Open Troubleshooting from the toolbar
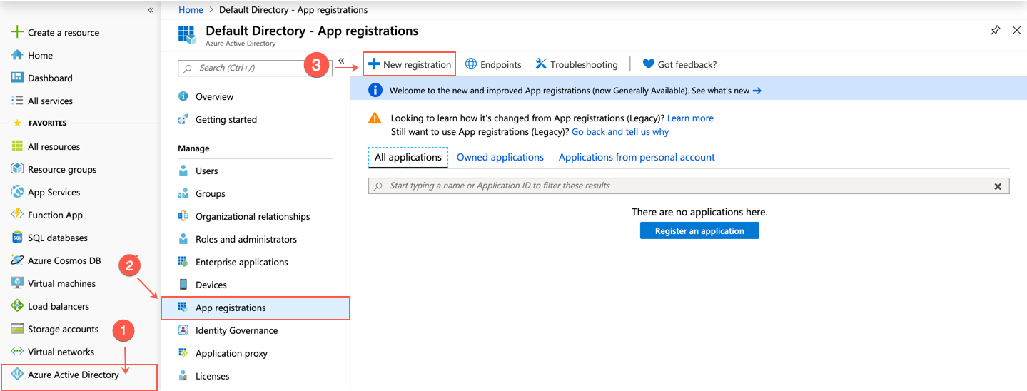 tap(577, 64)
